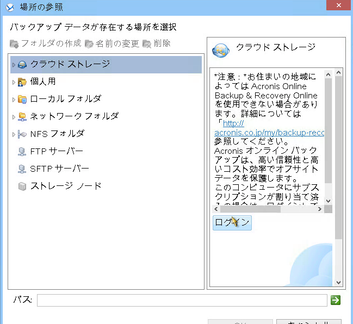
Task: Expand the クラウド ストレージ tree node
Action: click(x=14, y=65)
